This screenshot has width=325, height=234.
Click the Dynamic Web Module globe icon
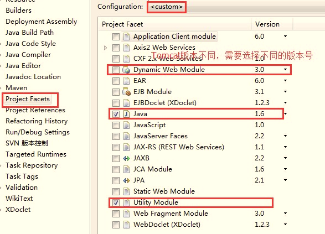126,70
